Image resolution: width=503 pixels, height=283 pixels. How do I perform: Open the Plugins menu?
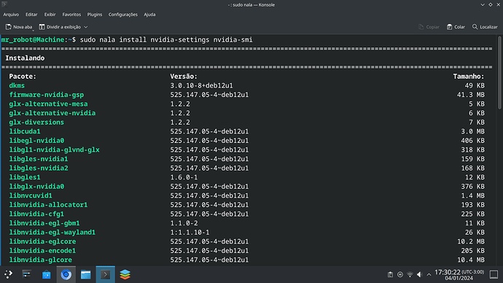[x=95, y=15]
